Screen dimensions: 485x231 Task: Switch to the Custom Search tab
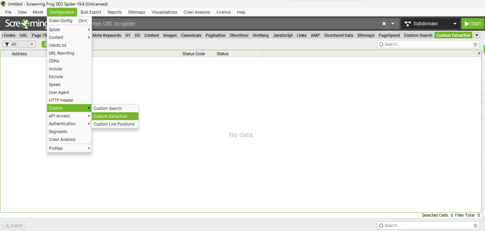[x=418, y=36]
